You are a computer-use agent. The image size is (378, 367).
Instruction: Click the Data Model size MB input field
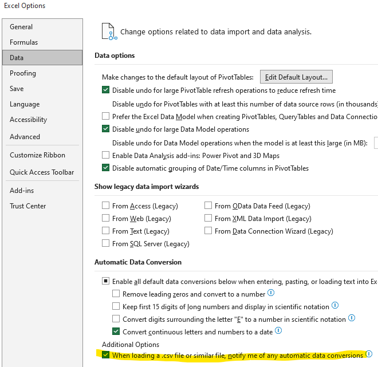[376, 143]
